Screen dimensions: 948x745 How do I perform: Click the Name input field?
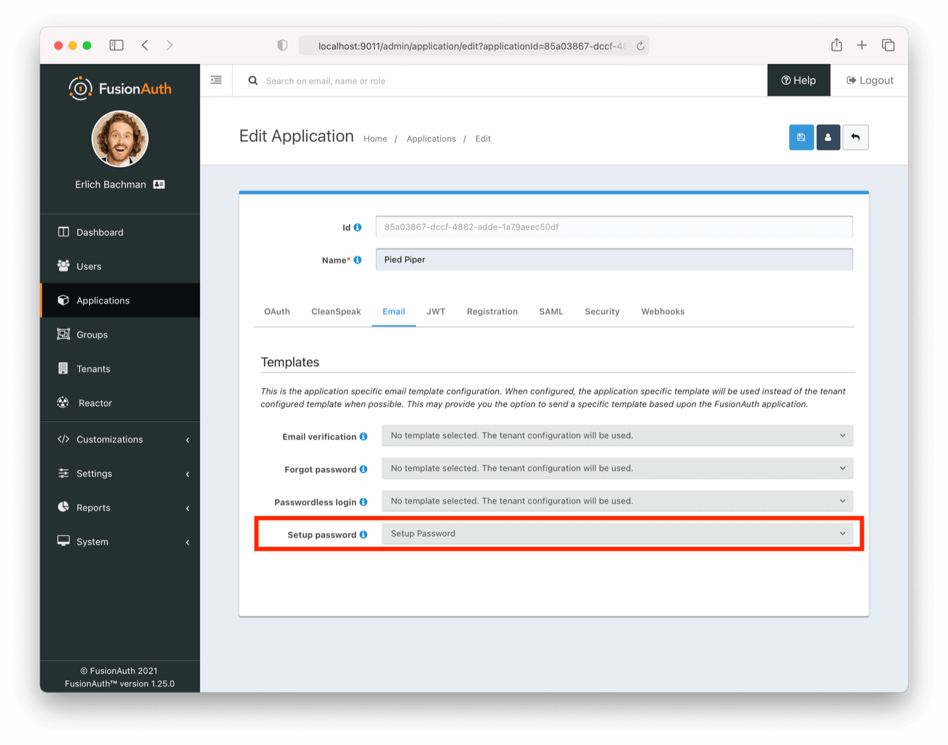(614, 260)
